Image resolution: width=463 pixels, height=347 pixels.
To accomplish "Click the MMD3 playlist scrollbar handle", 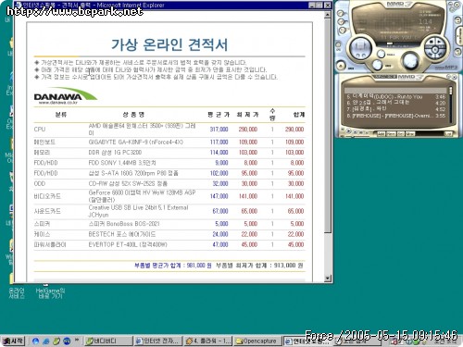I will point(450,91).
